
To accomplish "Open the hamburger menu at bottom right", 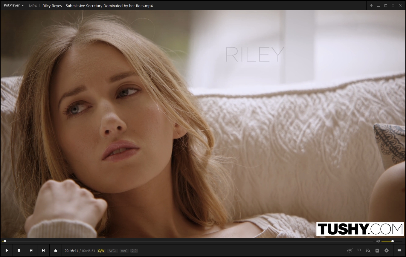I will point(399,250).
